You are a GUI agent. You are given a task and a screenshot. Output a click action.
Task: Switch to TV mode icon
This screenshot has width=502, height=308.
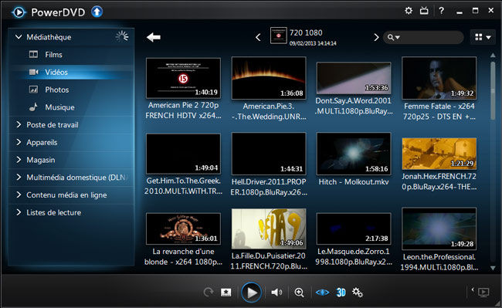424,11
